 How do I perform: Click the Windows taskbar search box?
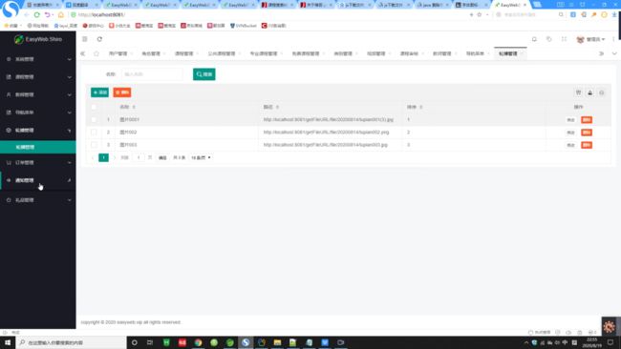[72, 342]
